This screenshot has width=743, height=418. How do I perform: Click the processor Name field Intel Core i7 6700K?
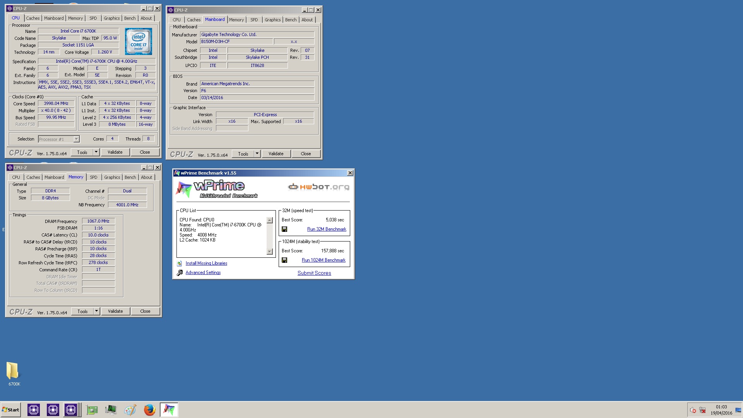(78, 31)
